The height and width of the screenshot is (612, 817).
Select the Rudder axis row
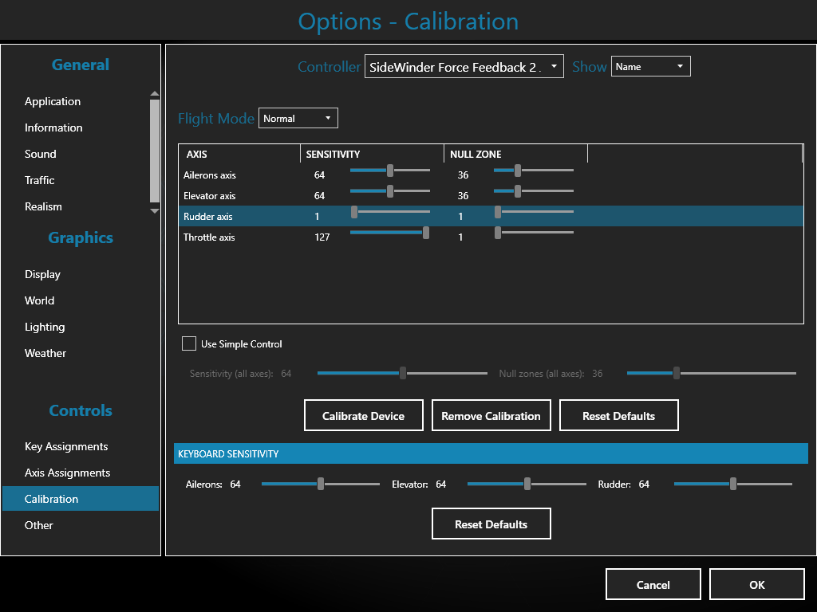click(x=491, y=216)
